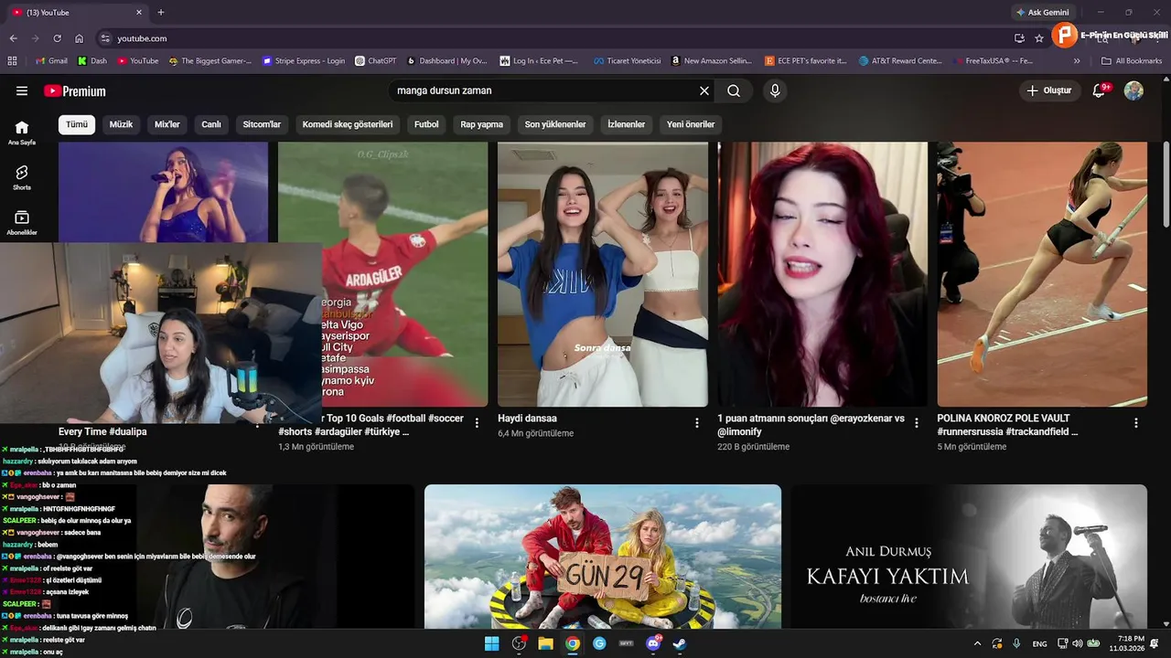Select the Futbol filter chip

pyautogui.click(x=426, y=124)
